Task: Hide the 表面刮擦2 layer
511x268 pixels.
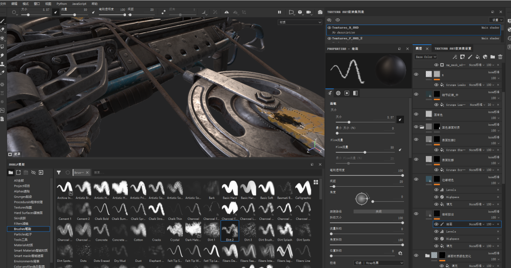Action: pyautogui.click(x=416, y=139)
